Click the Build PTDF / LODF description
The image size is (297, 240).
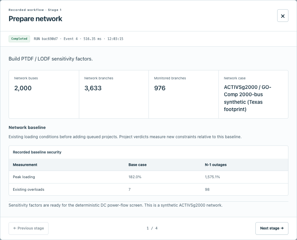pos(50,59)
